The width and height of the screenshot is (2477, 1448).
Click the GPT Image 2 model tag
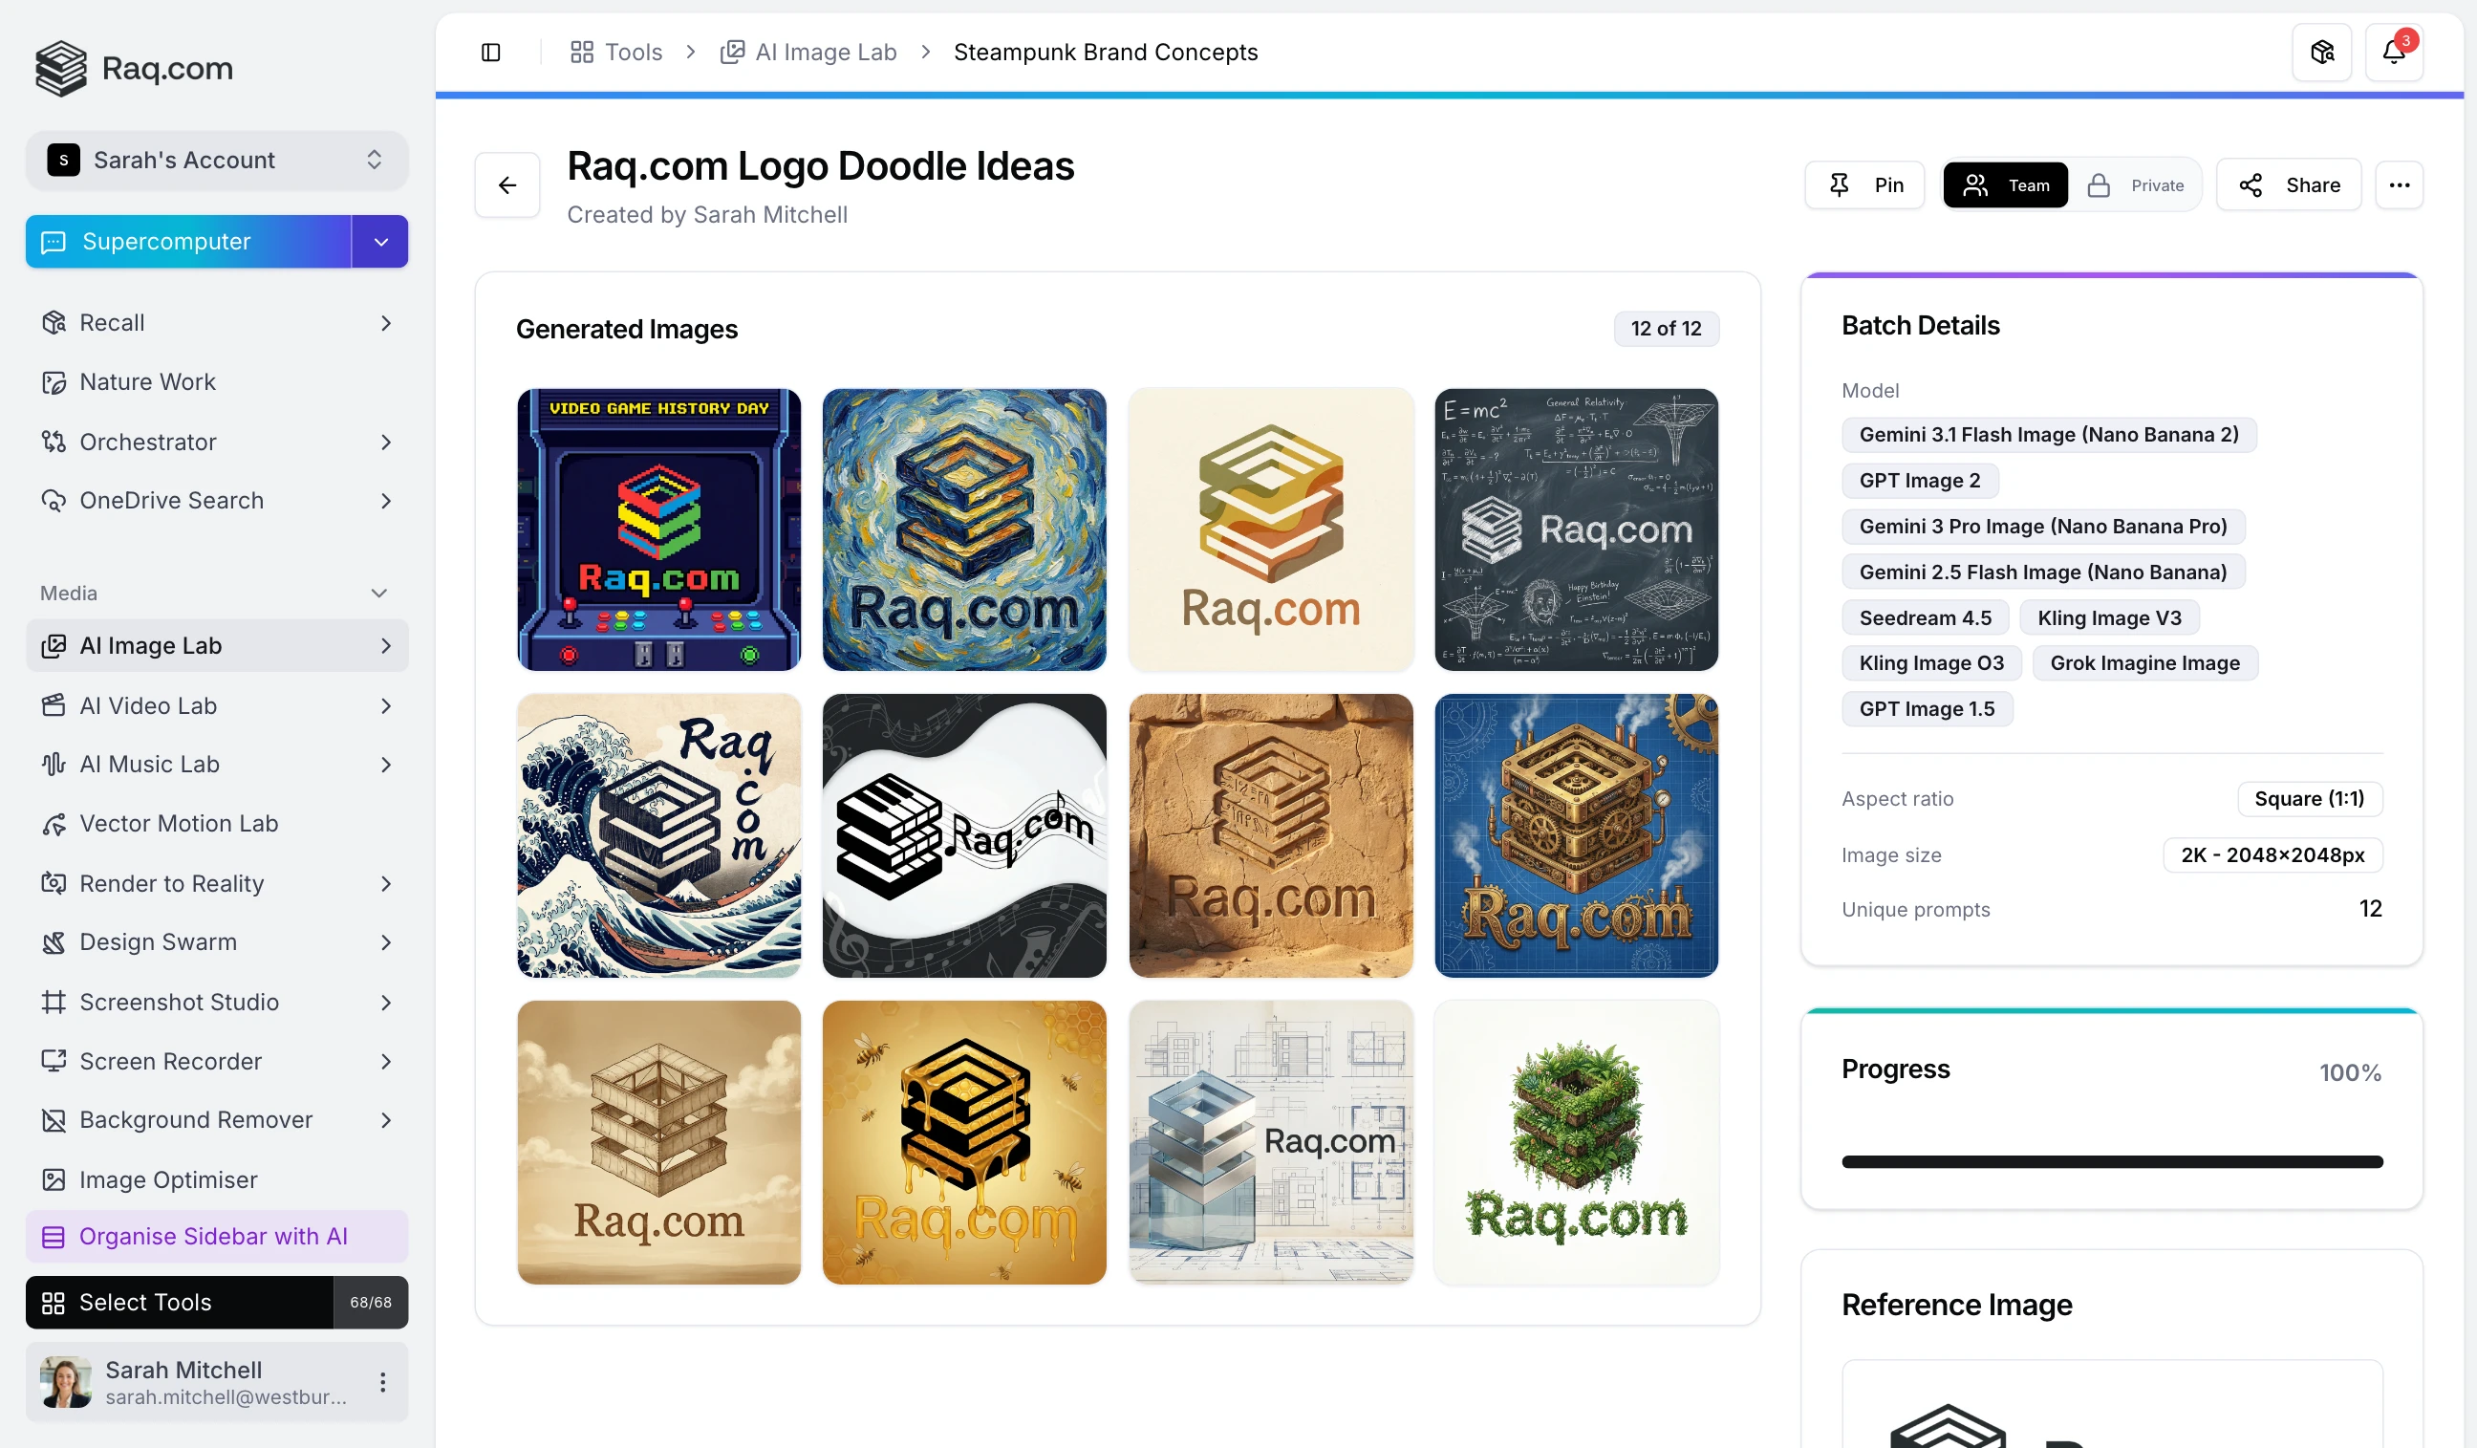[1920, 481]
